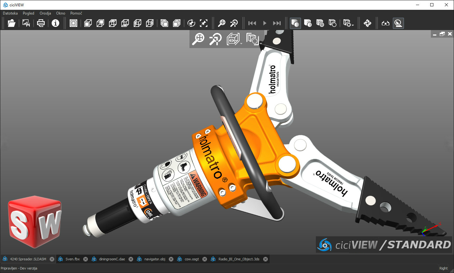Select the first flat square view icon

tap(74, 23)
